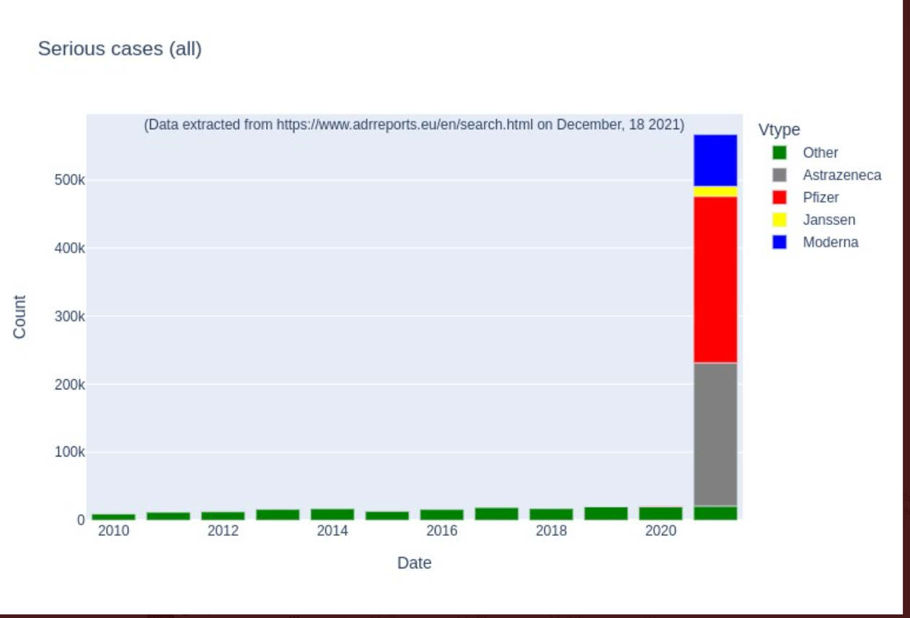Image resolution: width=910 pixels, height=618 pixels.
Task: Select the gray Astrazeneca segment of 2021 bar
Action: click(715, 434)
